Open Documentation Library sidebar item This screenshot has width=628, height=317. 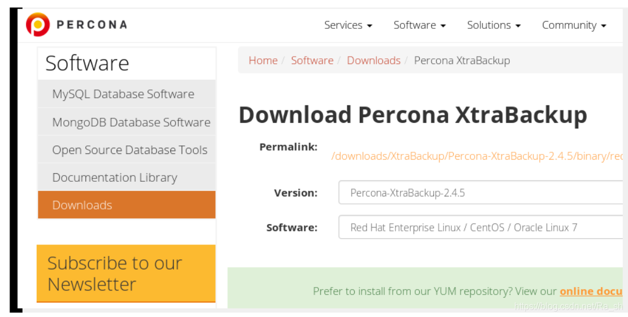click(x=127, y=177)
